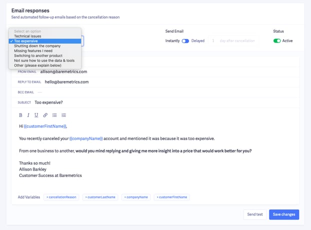
Task: Toggle italic formatting icon
Action: coord(28,115)
